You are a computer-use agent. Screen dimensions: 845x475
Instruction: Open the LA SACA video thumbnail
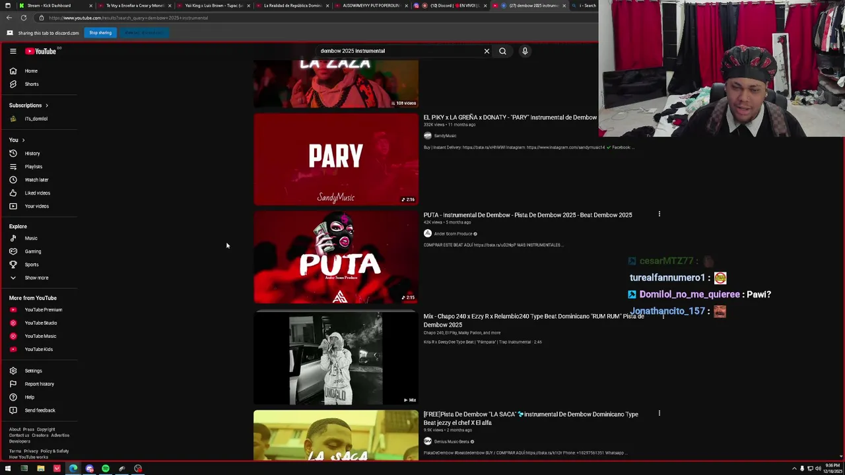tap(336, 435)
